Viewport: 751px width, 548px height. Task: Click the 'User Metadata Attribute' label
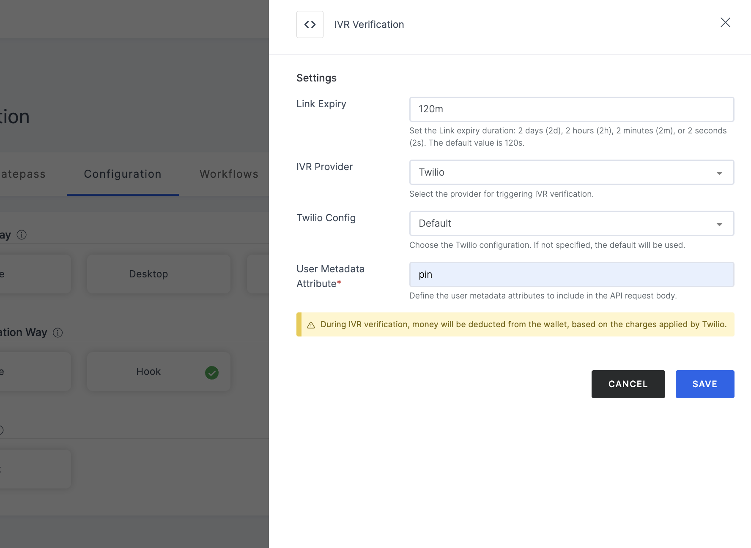pos(331,276)
